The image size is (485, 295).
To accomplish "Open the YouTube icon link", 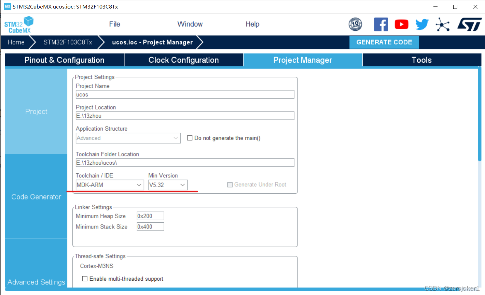I will 402,24.
